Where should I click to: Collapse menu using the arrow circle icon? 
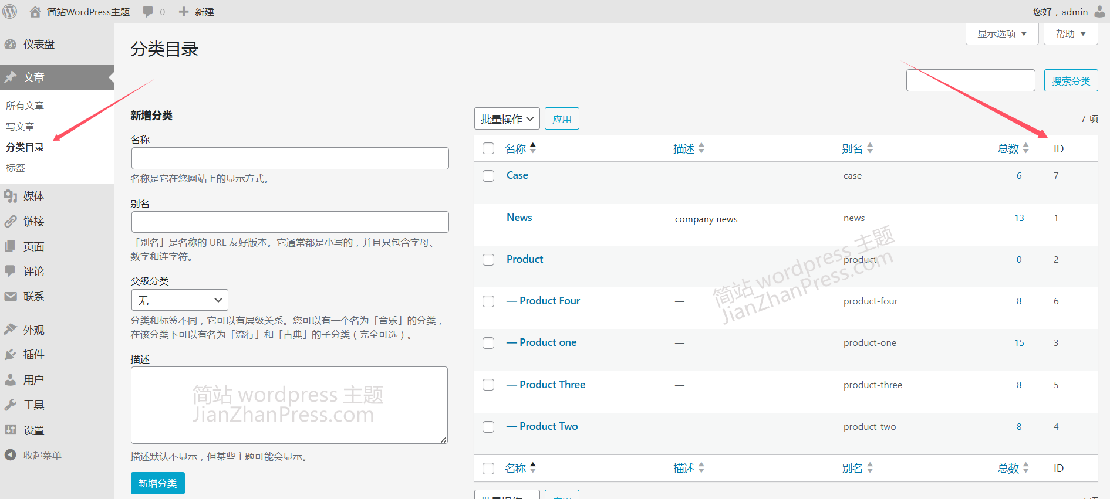(11, 455)
